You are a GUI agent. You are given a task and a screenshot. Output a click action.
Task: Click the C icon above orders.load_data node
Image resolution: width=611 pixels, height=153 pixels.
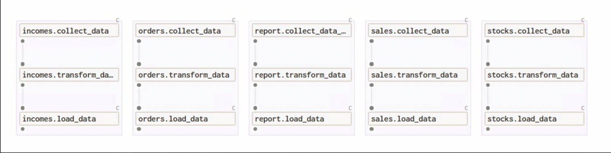tap(233, 108)
